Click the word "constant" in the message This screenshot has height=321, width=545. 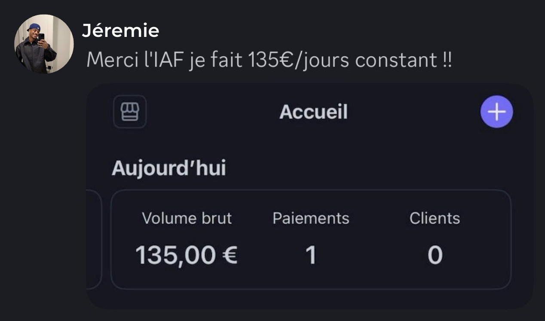tap(396, 61)
